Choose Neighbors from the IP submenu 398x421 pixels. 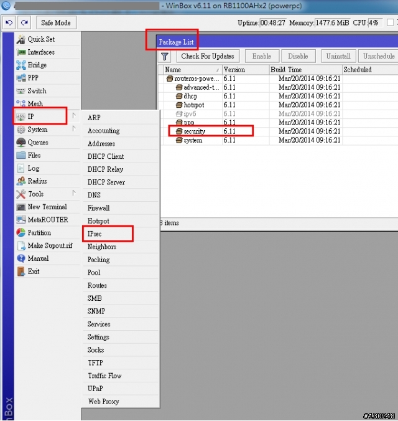click(121, 247)
